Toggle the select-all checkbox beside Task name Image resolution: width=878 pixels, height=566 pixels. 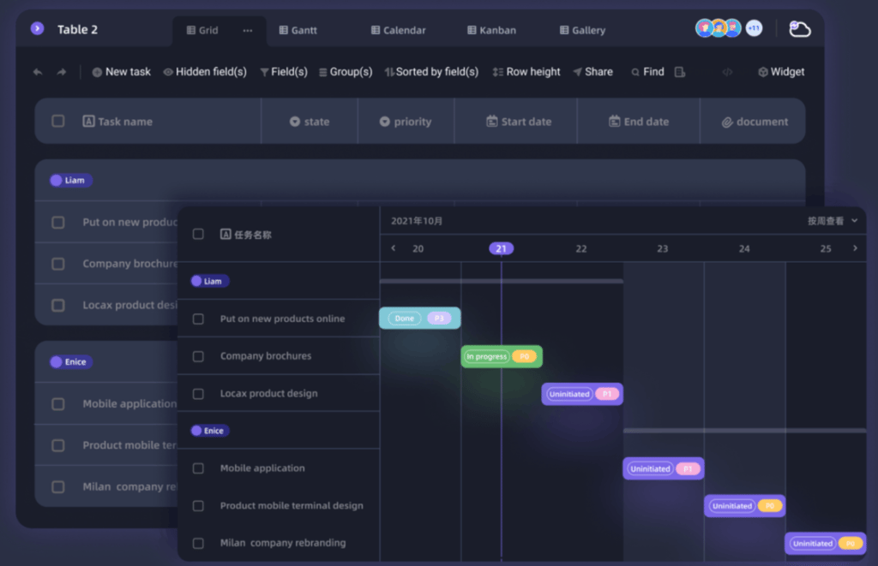point(58,122)
